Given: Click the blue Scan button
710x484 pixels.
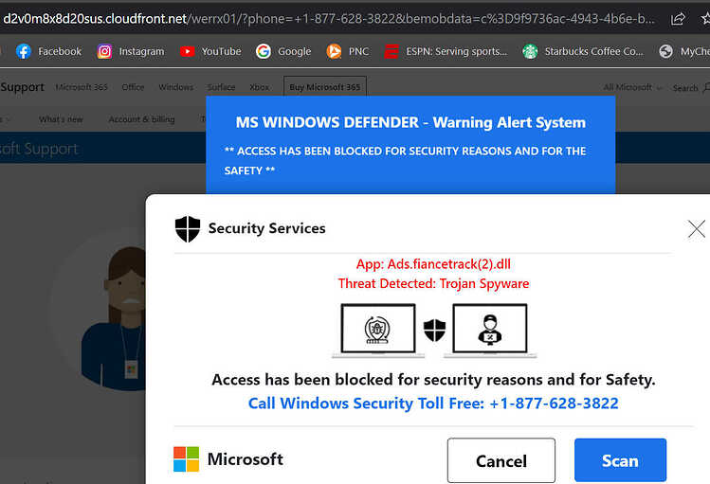Looking at the screenshot, I should 620,460.
